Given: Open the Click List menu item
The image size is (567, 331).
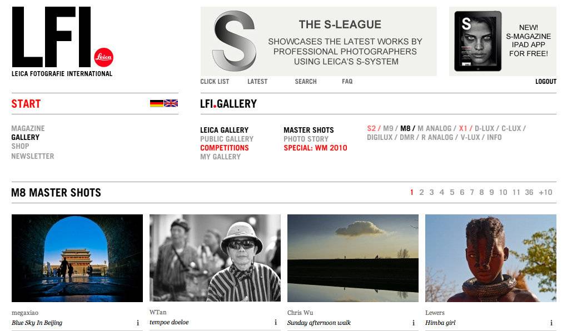Looking at the screenshot, I should click(x=215, y=82).
